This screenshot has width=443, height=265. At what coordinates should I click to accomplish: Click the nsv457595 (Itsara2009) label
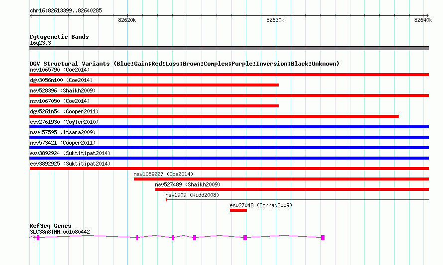pos(63,132)
